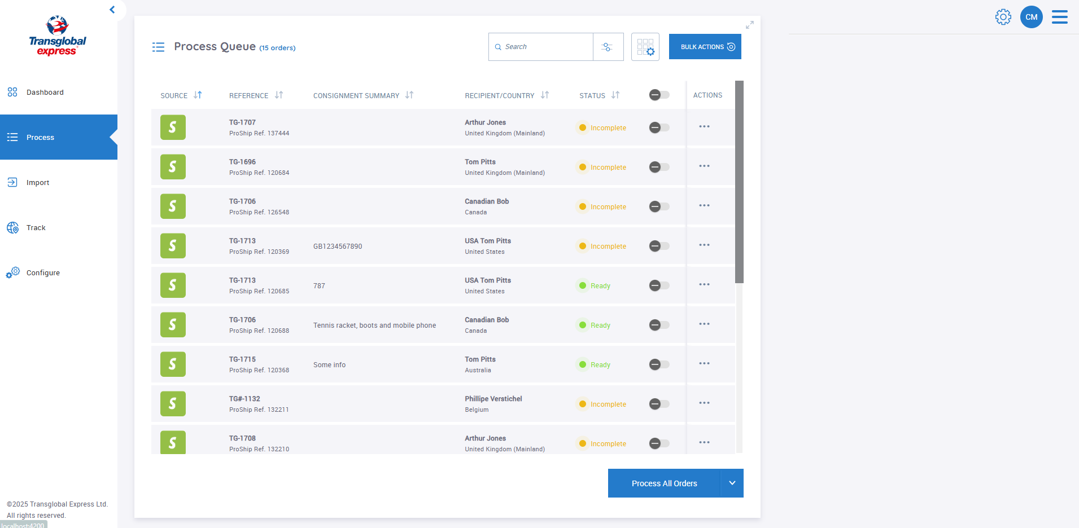The height and width of the screenshot is (528, 1079).
Task: Enable the switch for Tom Pitts Australia order
Action: [659, 364]
